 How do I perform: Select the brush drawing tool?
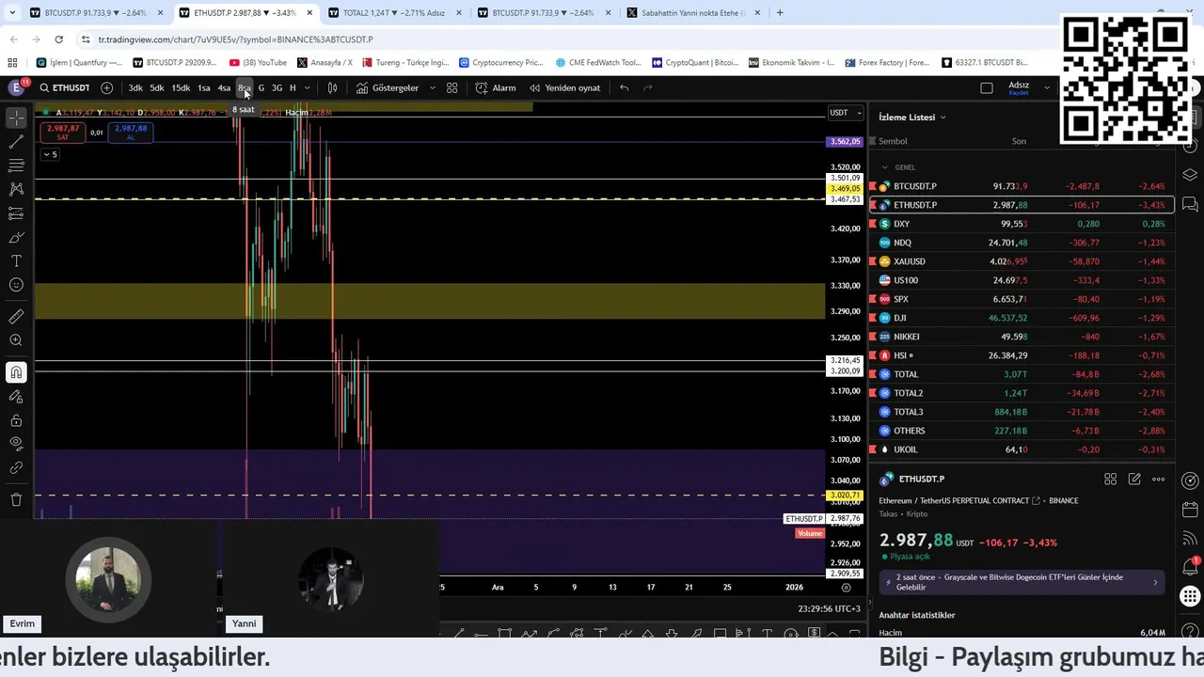click(x=16, y=237)
